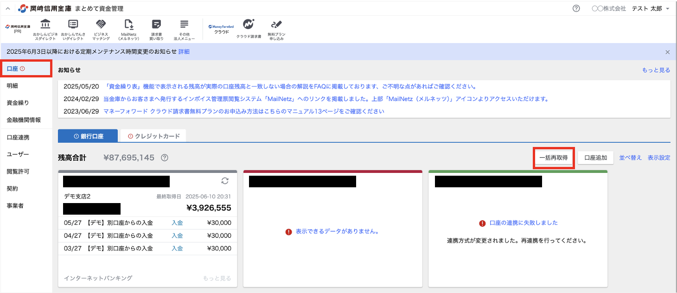Click help icon beside 残高合計
The image size is (677, 293).
pos(165,158)
